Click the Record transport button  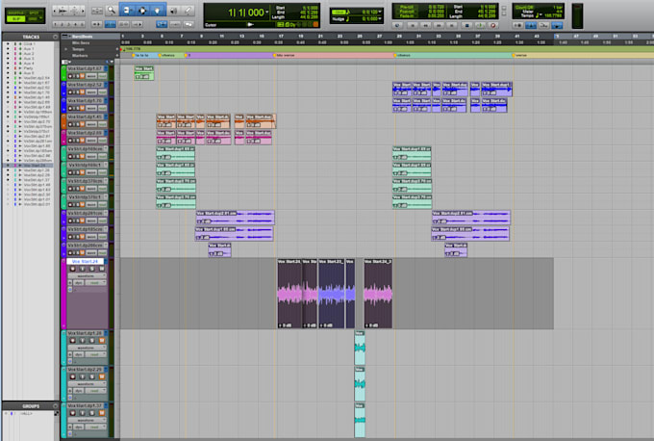pyautogui.click(x=493, y=25)
